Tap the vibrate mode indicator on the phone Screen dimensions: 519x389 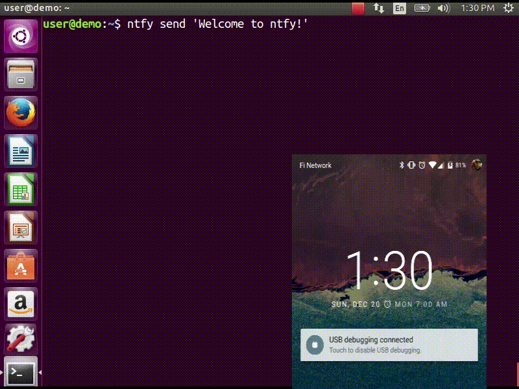(413, 165)
